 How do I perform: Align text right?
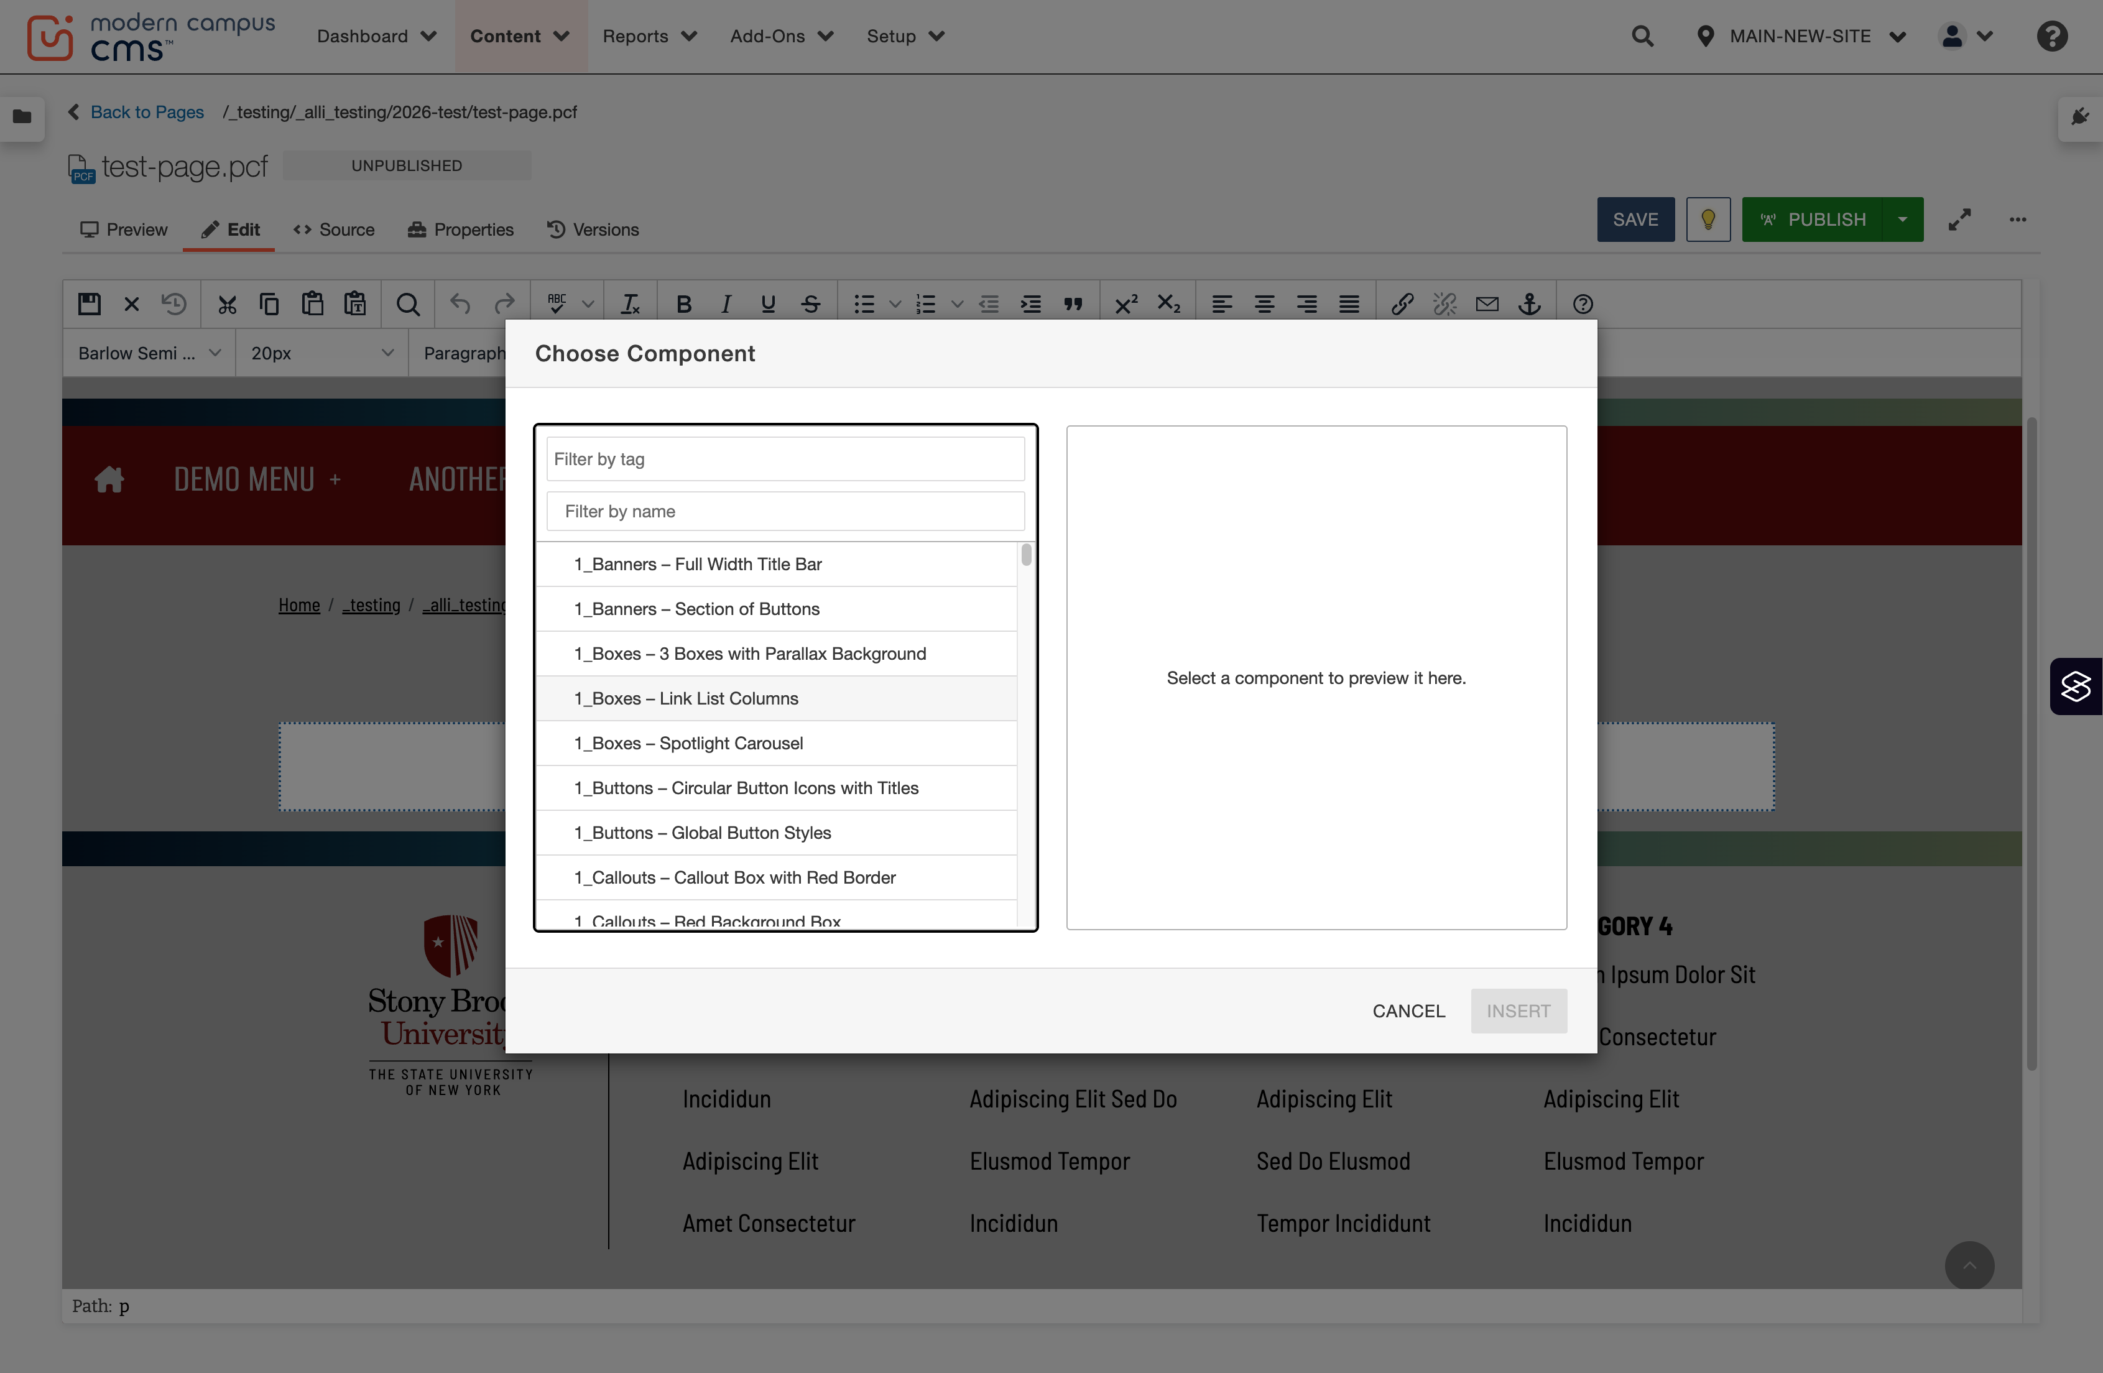coord(1307,304)
